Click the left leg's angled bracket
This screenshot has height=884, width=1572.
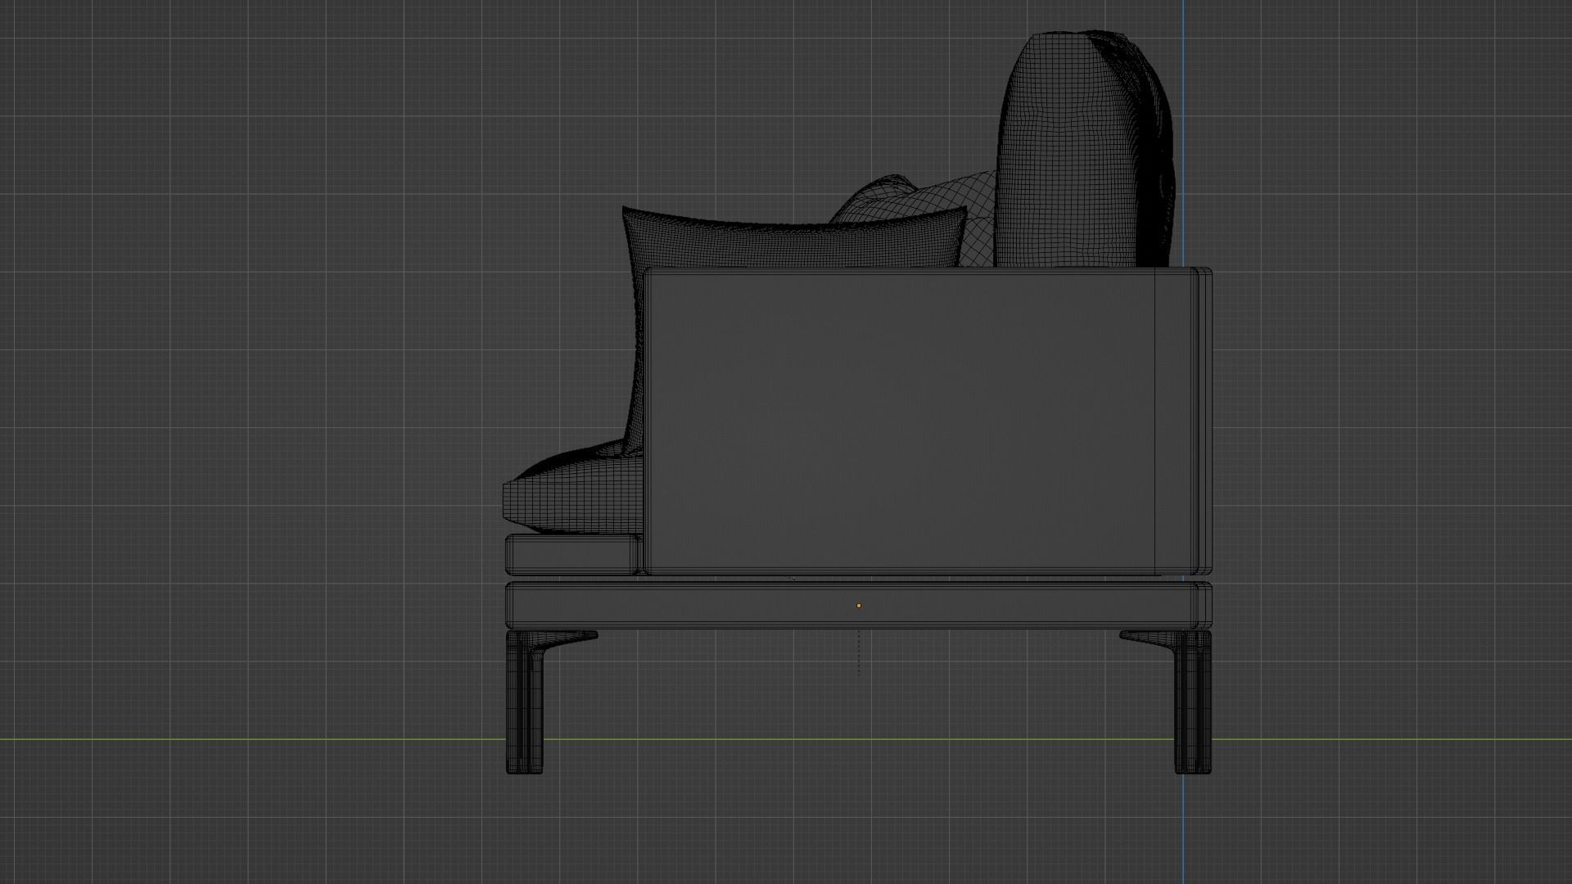click(571, 638)
